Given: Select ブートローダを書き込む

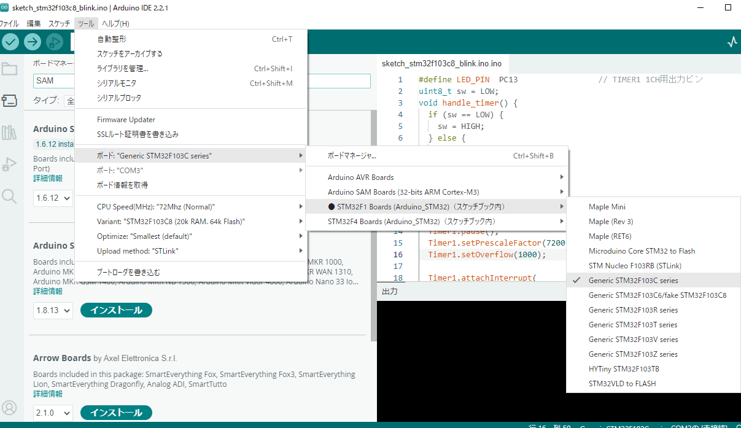Looking at the screenshot, I should point(191,272).
